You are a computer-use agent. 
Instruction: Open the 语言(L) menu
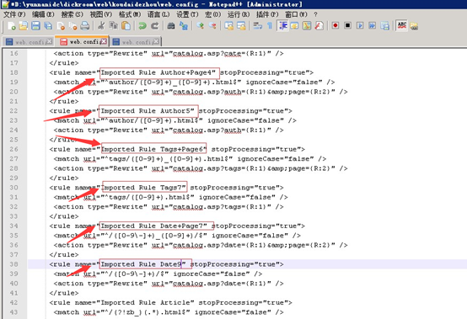158,14
